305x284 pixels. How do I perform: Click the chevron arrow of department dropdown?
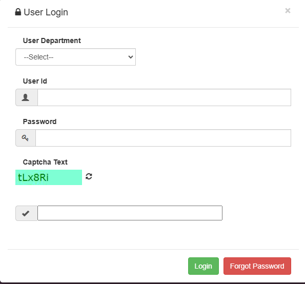[x=131, y=57]
